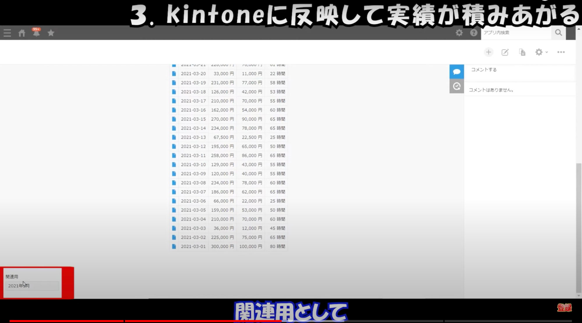The width and height of the screenshot is (582, 323).
Task: Switch to comments tab icon
Action: (457, 72)
